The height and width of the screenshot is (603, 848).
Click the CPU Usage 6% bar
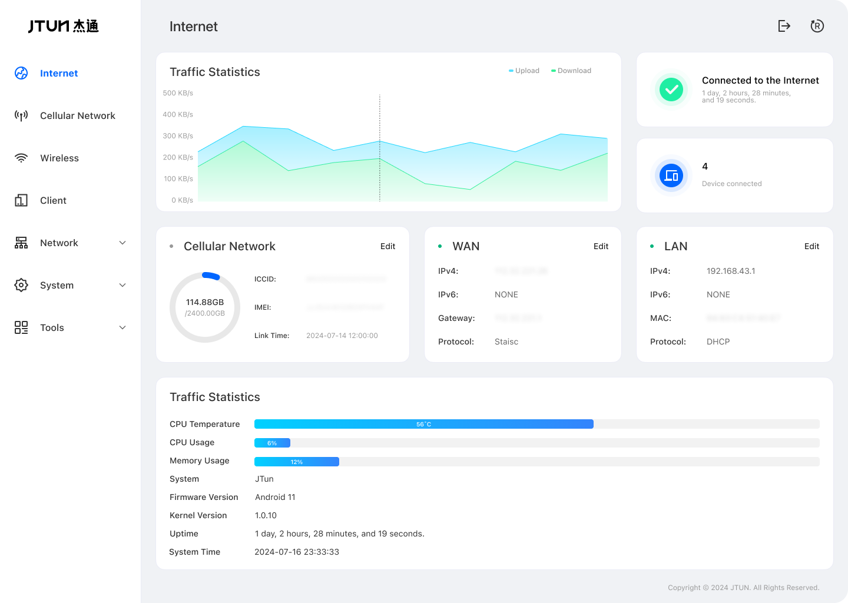click(x=272, y=443)
